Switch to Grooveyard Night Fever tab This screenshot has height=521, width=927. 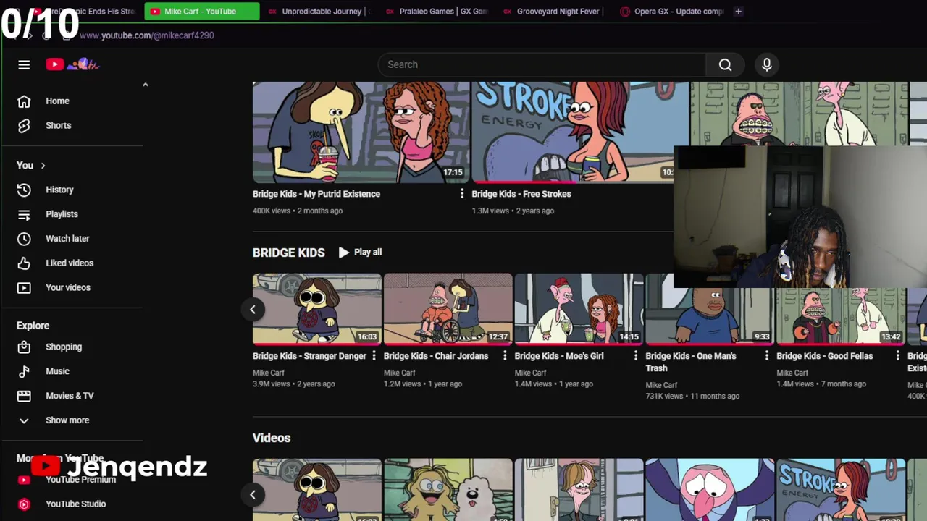click(x=554, y=12)
